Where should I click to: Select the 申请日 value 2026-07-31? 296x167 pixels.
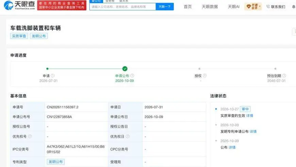tap(154, 107)
